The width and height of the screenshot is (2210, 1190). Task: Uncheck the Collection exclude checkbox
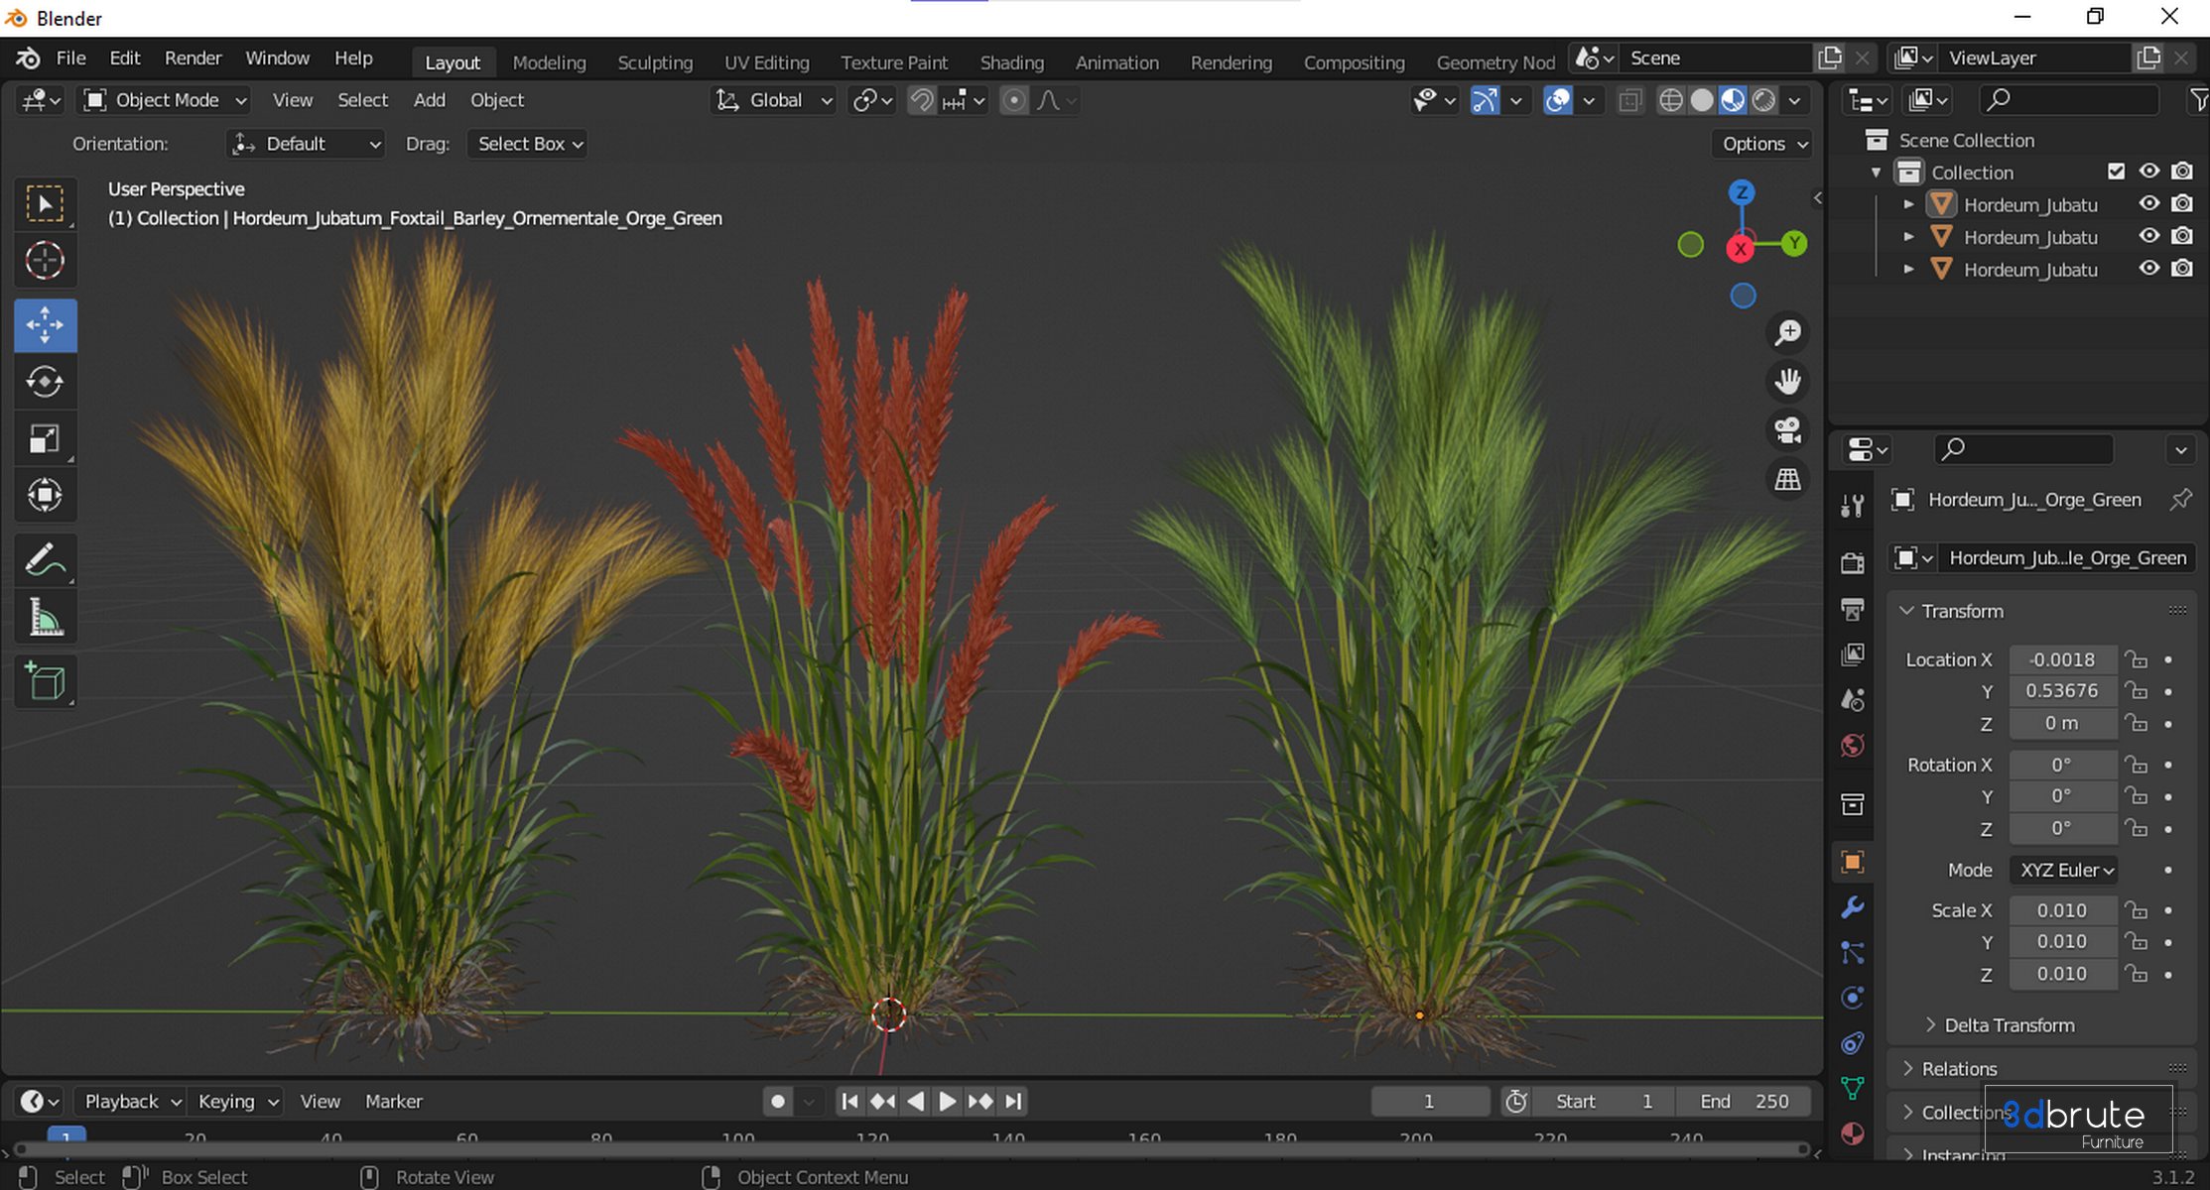(x=2116, y=172)
